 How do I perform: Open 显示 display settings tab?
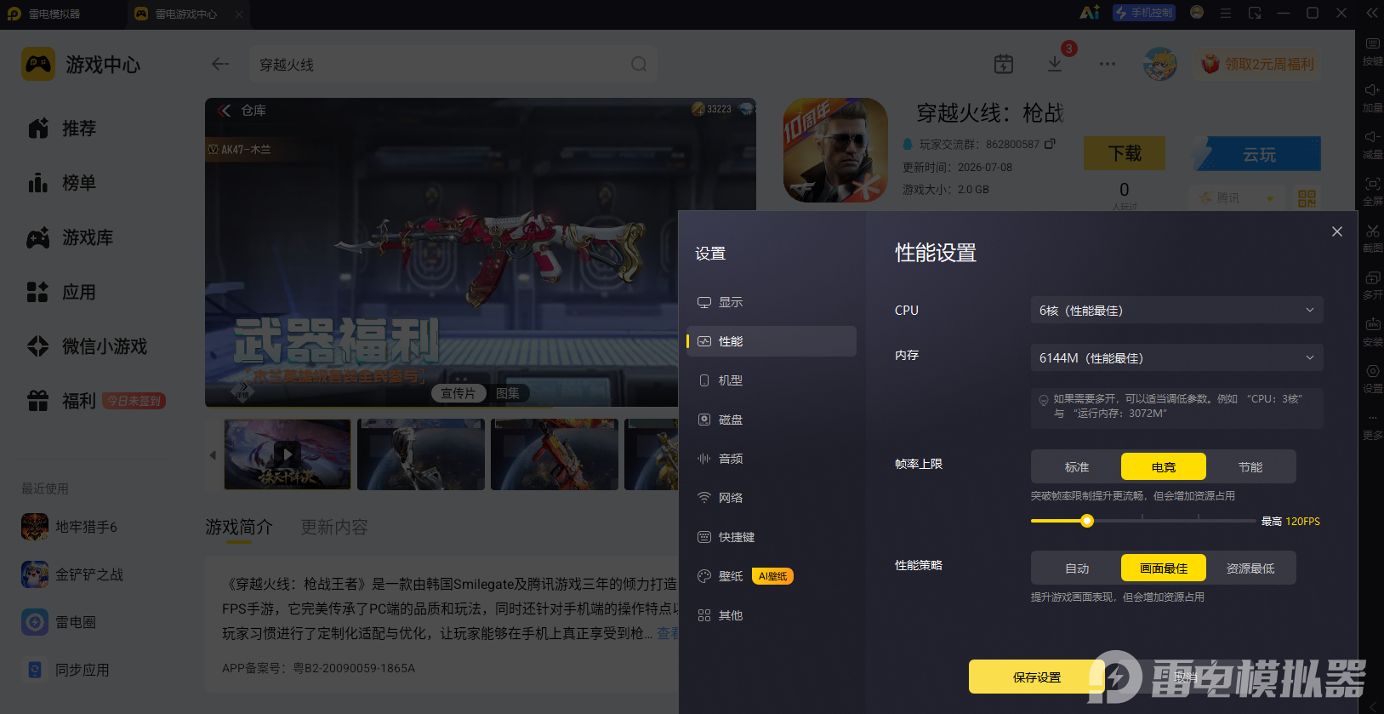point(772,302)
